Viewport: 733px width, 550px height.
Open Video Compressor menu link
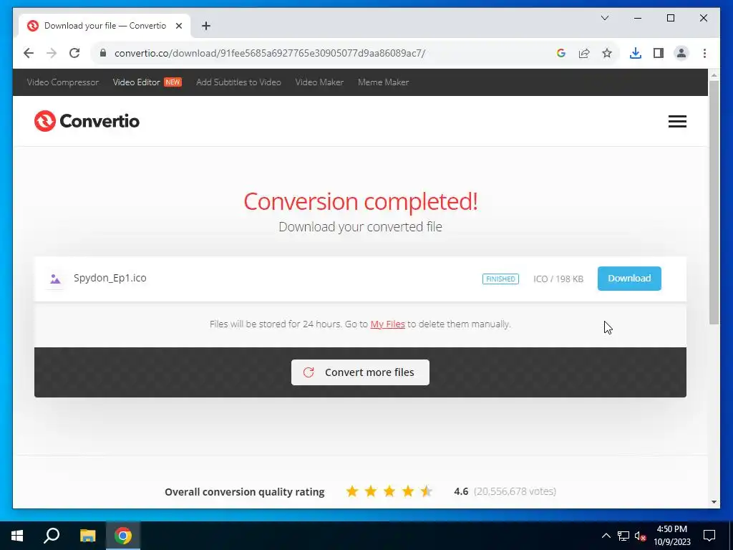(x=63, y=82)
